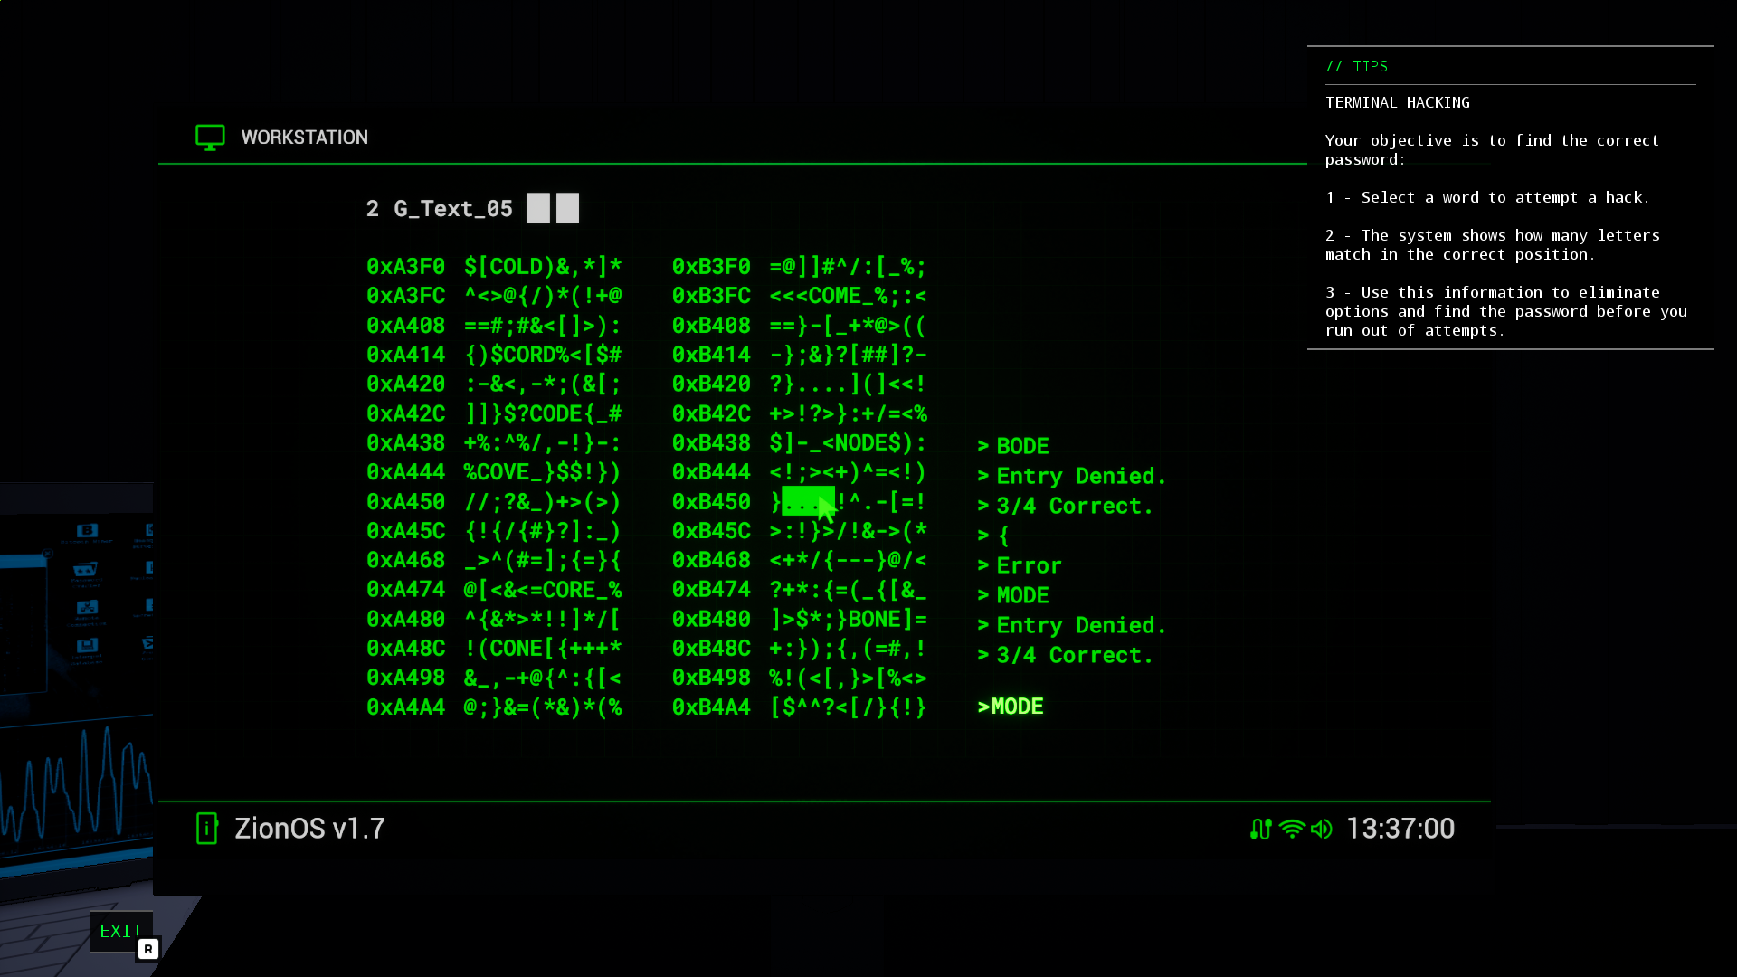Click the R key hint badge
This screenshot has height=977, width=1737.
(x=148, y=949)
